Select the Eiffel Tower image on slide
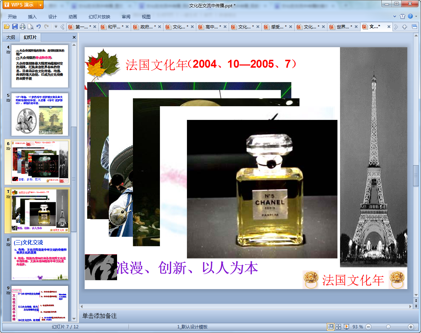 pos(373,157)
